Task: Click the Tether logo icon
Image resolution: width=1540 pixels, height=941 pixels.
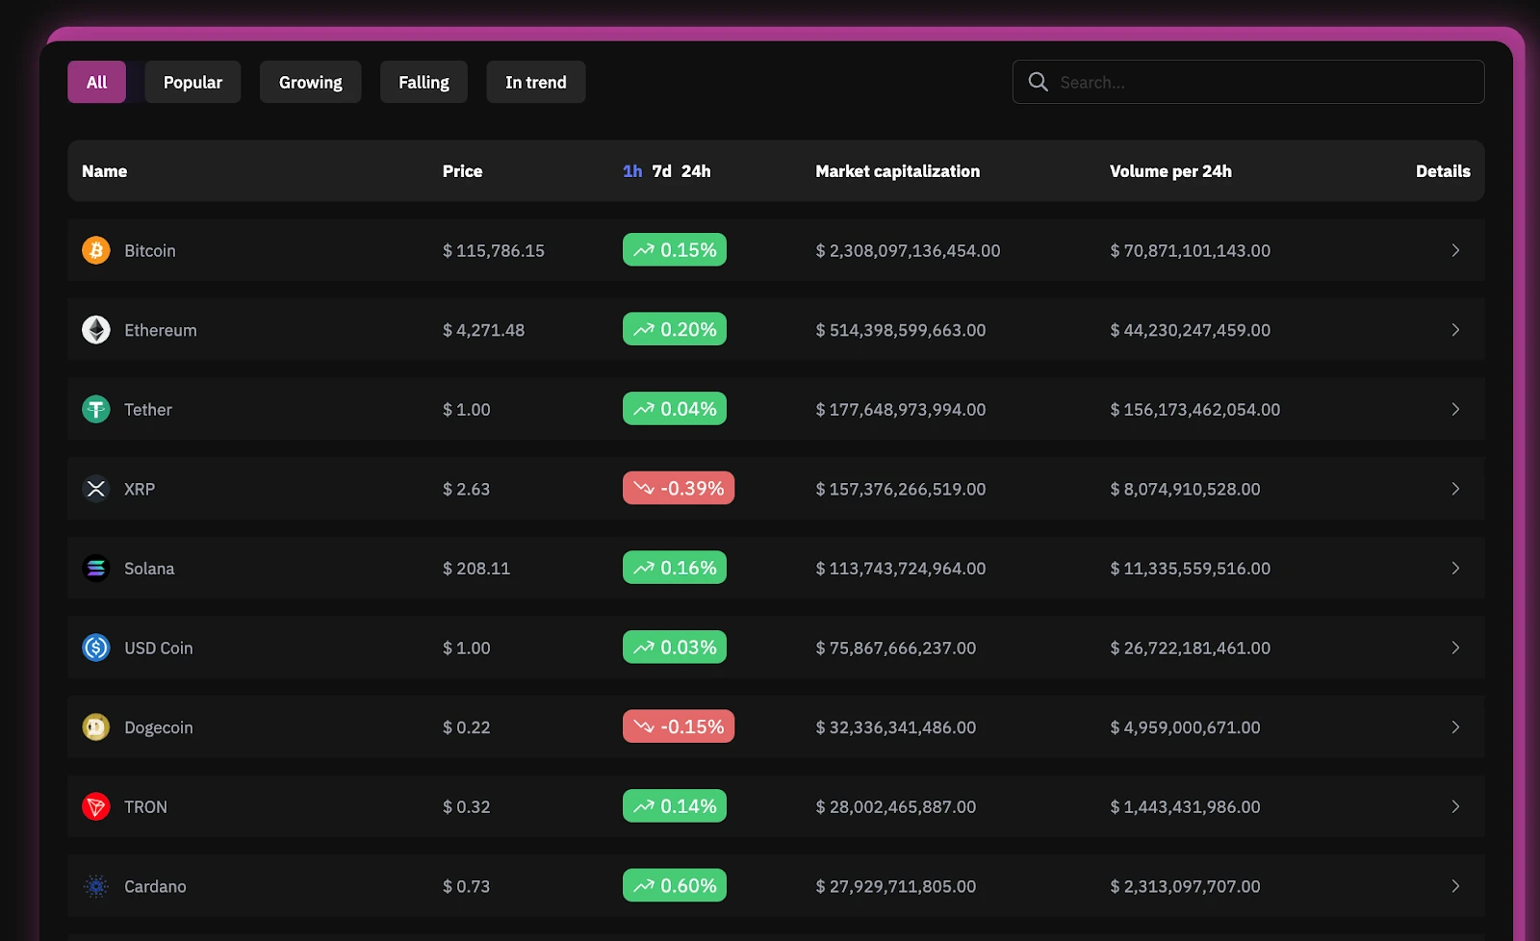Action: 96,410
